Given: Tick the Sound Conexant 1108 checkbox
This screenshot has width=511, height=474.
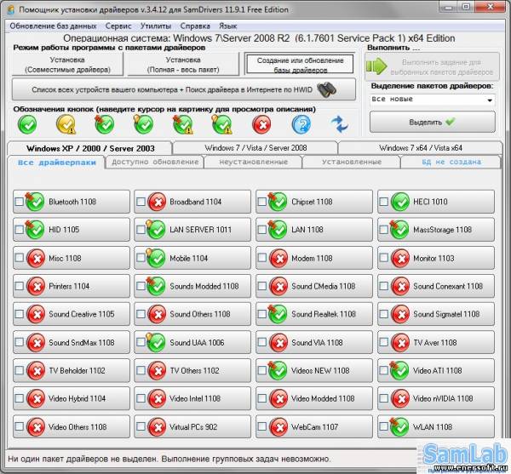Looking at the screenshot, I should [384, 286].
